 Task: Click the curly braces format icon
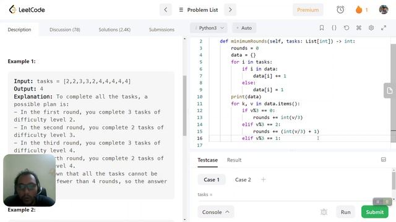pyautogui.click(x=334, y=28)
